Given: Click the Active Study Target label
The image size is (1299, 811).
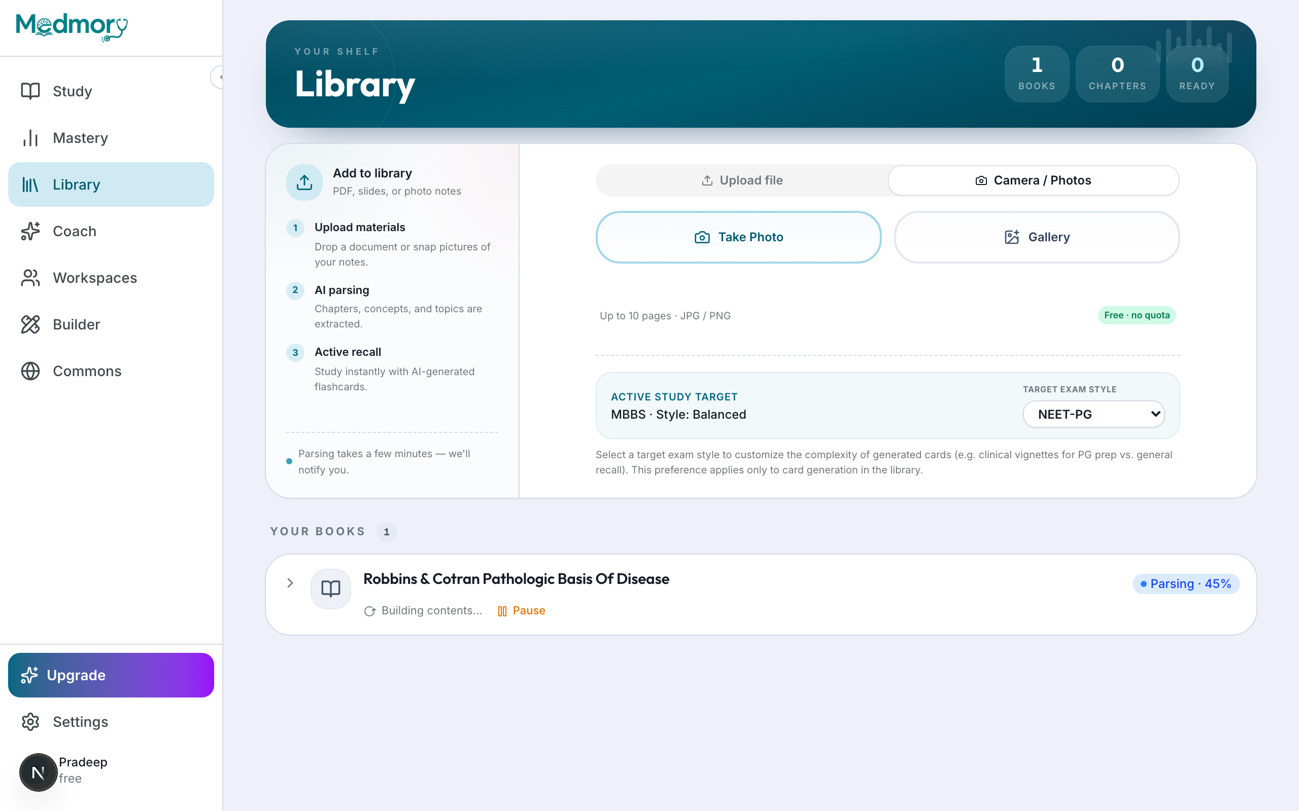Looking at the screenshot, I should coord(674,397).
